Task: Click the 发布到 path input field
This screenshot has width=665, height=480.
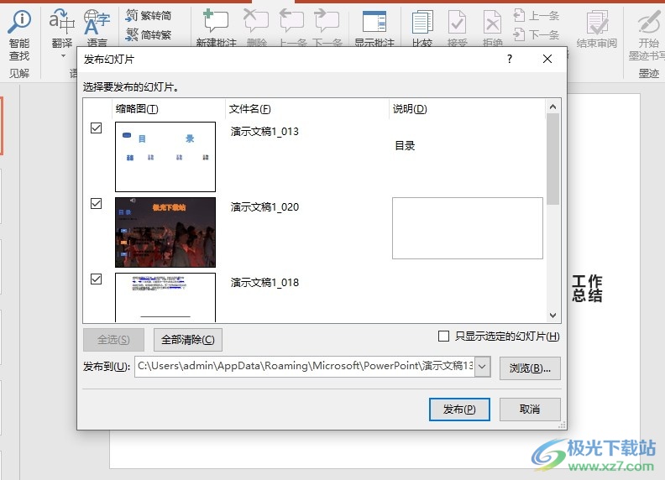Action: [305, 367]
